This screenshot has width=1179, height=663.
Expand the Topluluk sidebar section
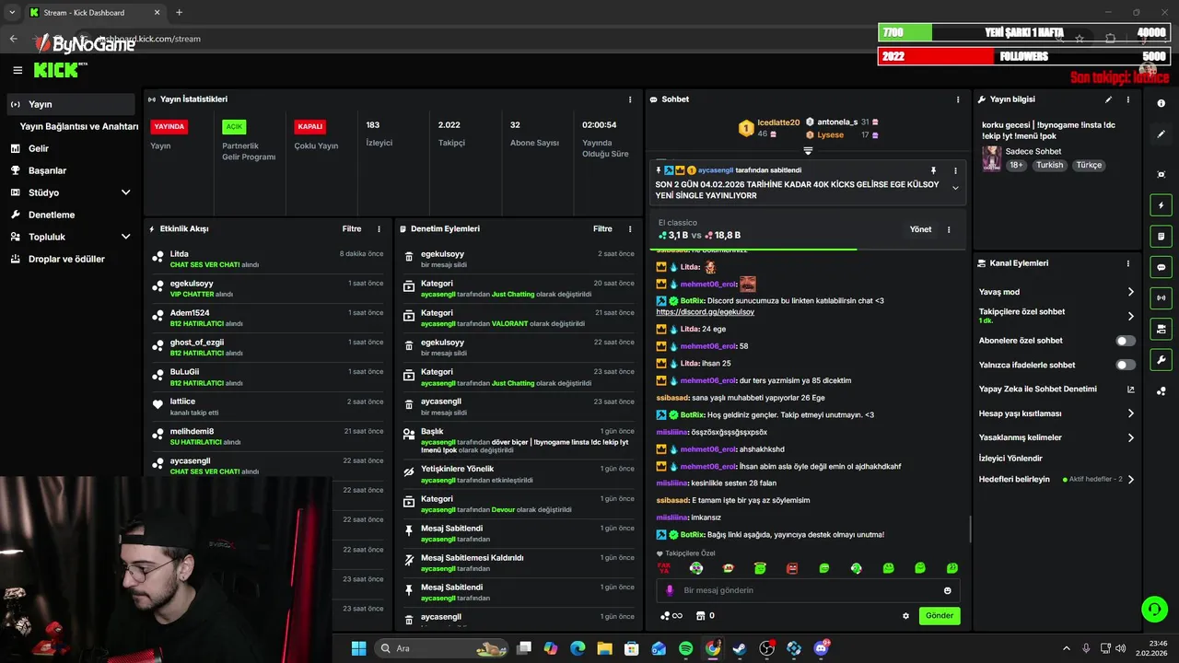coord(125,237)
